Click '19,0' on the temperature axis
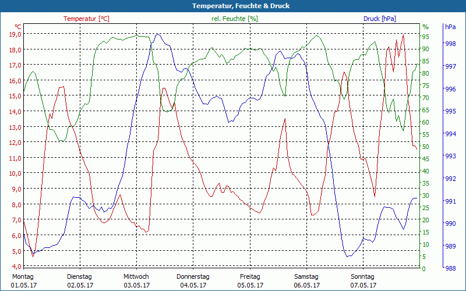 coord(15,34)
